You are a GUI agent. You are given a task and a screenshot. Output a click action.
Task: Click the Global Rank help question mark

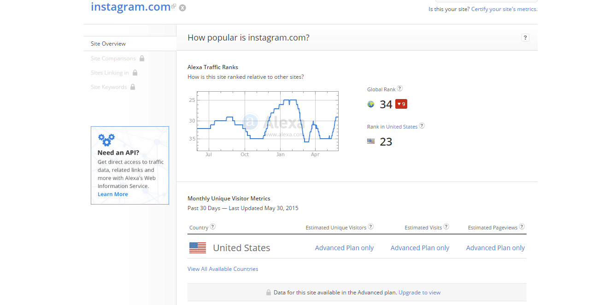click(x=400, y=88)
